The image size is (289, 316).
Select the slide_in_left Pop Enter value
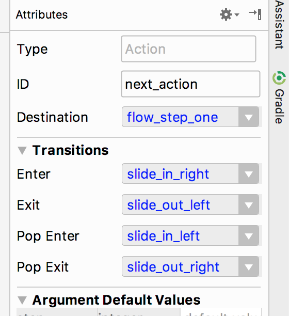[x=163, y=236]
